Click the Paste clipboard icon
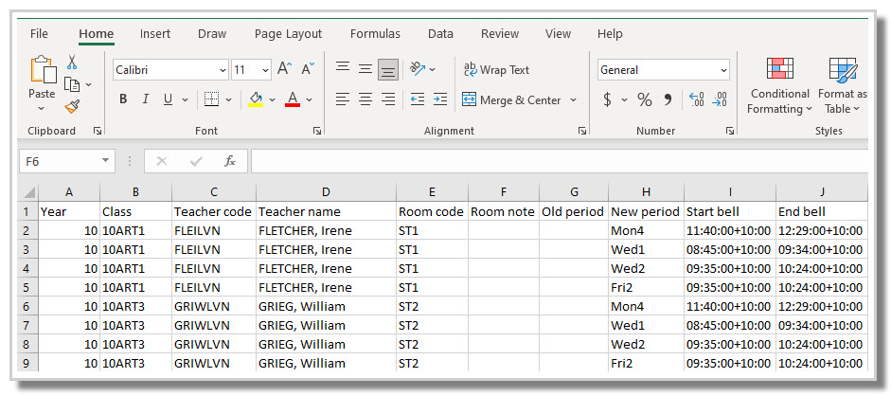 coord(43,70)
